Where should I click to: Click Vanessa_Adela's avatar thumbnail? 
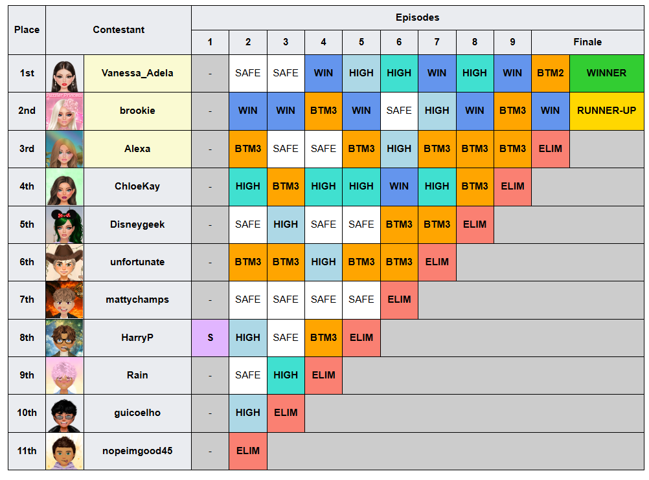65,74
